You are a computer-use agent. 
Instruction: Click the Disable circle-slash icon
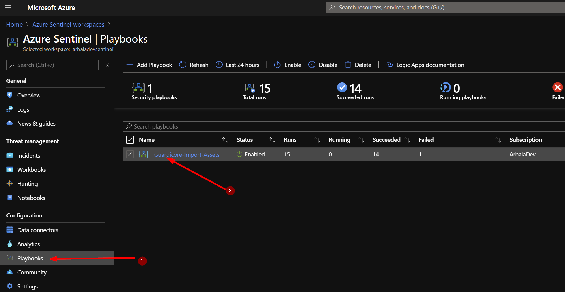[312, 65]
